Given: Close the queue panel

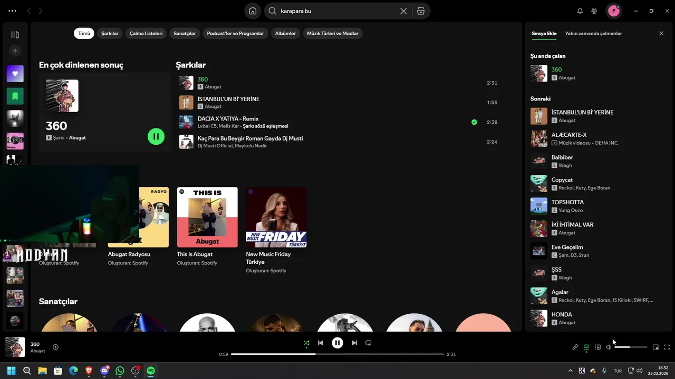Looking at the screenshot, I should pyautogui.click(x=661, y=33).
